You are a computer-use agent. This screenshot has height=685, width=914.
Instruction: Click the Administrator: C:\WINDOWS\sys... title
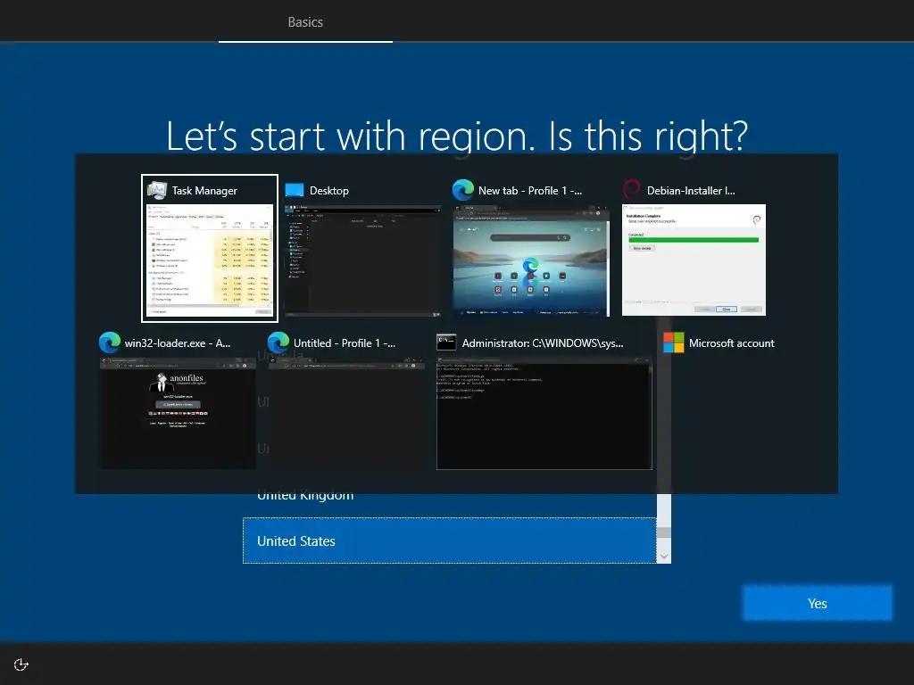tap(543, 343)
